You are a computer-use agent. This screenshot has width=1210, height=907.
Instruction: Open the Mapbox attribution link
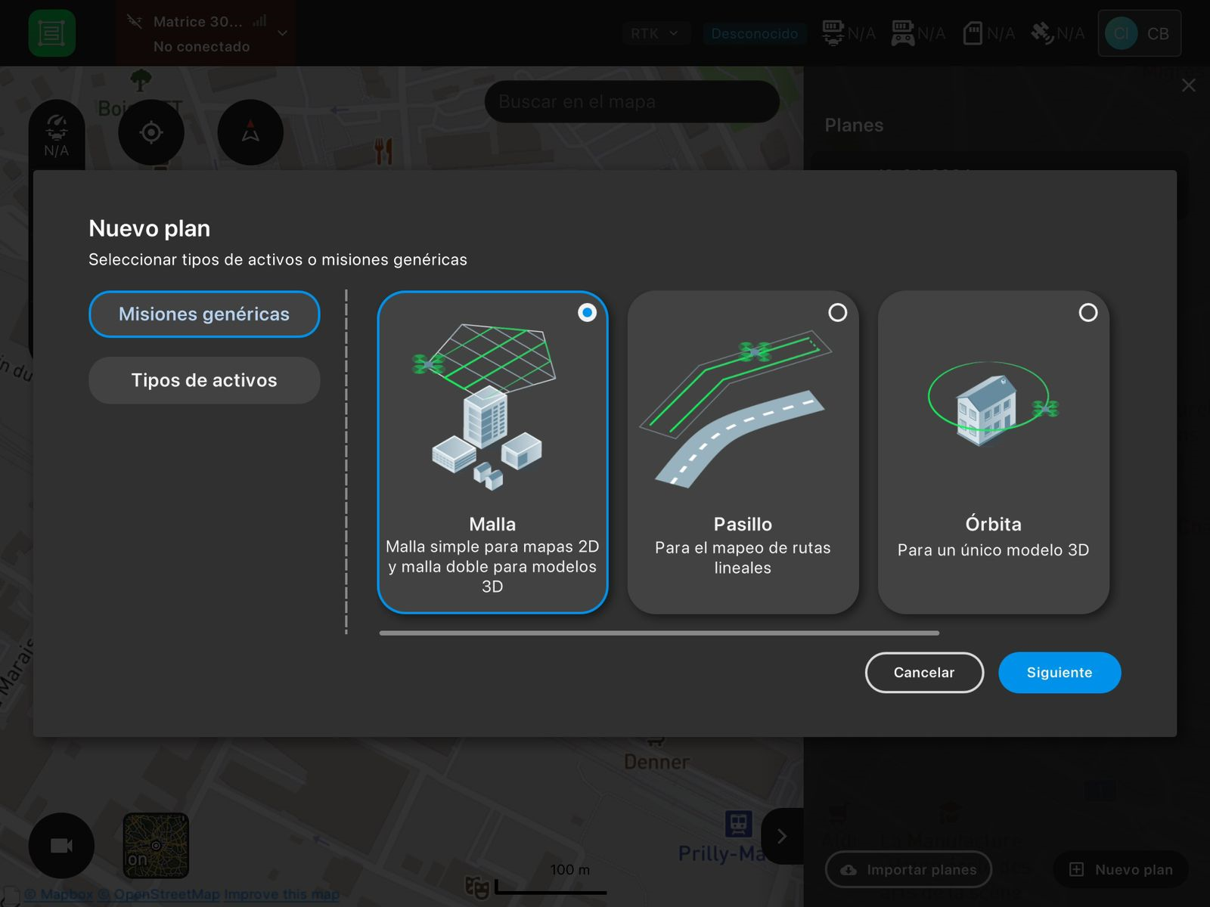(59, 894)
